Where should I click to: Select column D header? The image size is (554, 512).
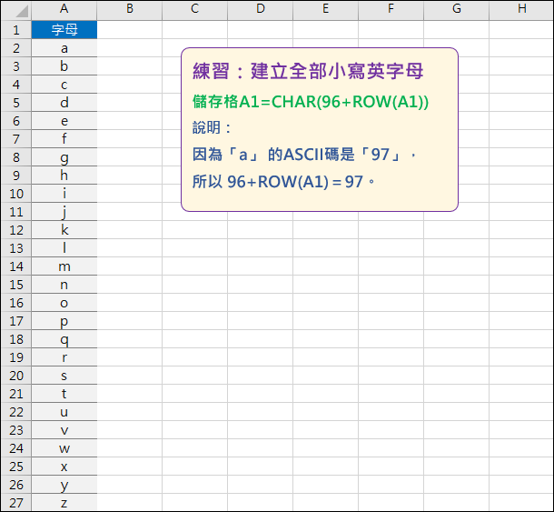click(x=260, y=9)
